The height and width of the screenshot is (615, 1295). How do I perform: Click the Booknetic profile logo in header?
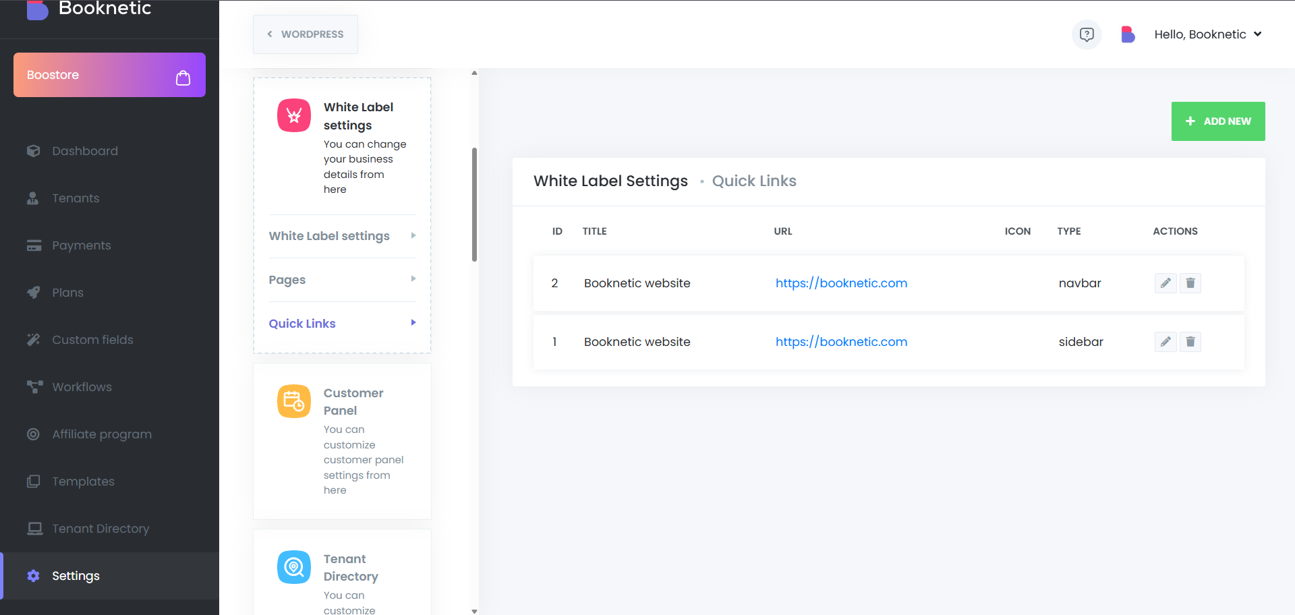1128,34
